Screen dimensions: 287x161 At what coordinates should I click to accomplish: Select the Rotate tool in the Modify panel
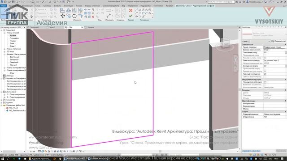pos(74,16)
